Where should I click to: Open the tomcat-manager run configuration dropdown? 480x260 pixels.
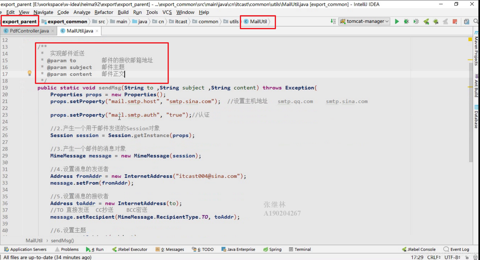(x=364, y=21)
